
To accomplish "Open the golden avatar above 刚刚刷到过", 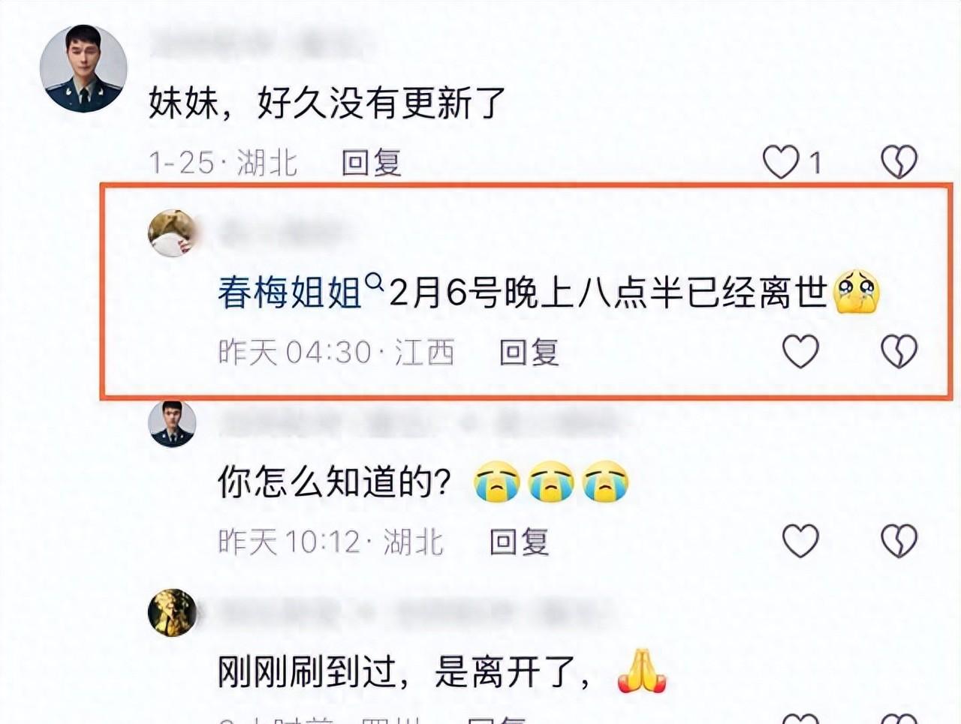I will click(x=173, y=613).
